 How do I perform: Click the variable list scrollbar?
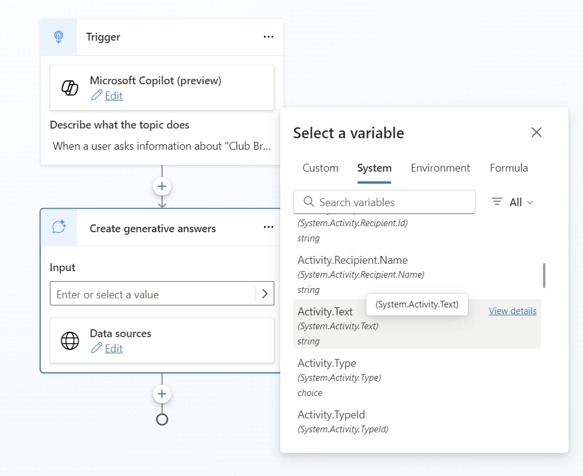[x=544, y=275]
